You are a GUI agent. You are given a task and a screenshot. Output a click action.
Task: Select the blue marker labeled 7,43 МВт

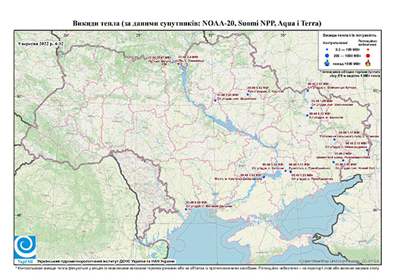click(x=215, y=101)
